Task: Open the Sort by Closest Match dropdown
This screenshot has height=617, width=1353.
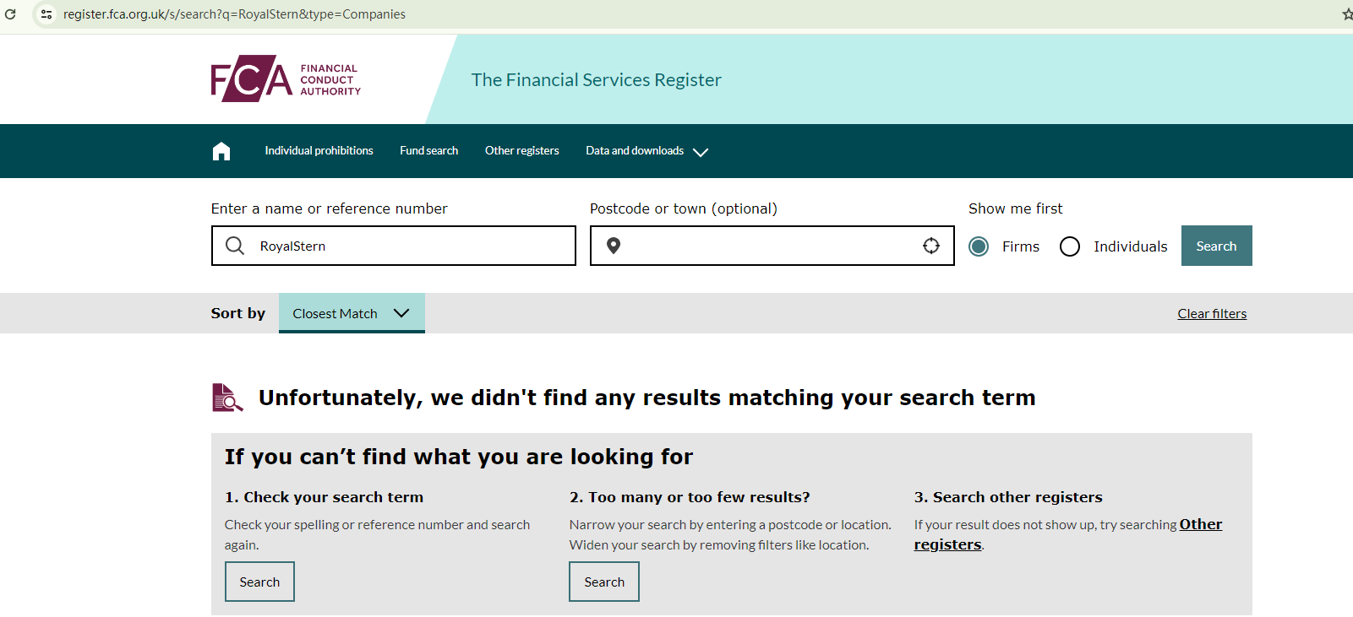Action: point(352,313)
